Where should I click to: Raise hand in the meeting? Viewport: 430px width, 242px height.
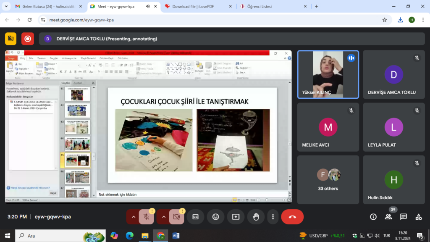256,217
